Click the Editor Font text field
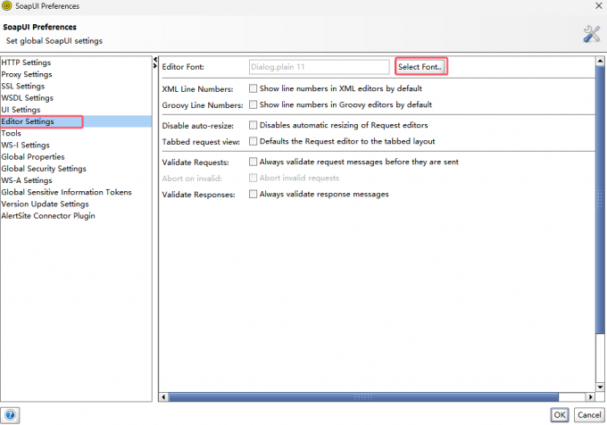The height and width of the screenshot is (425, 607). tap(319, 67)
